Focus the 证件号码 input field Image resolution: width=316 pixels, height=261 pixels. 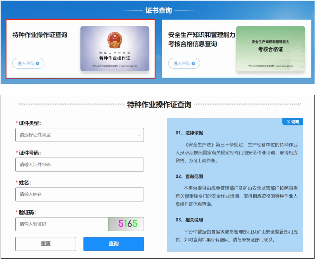pyautogui.click(x=79, y=164)
